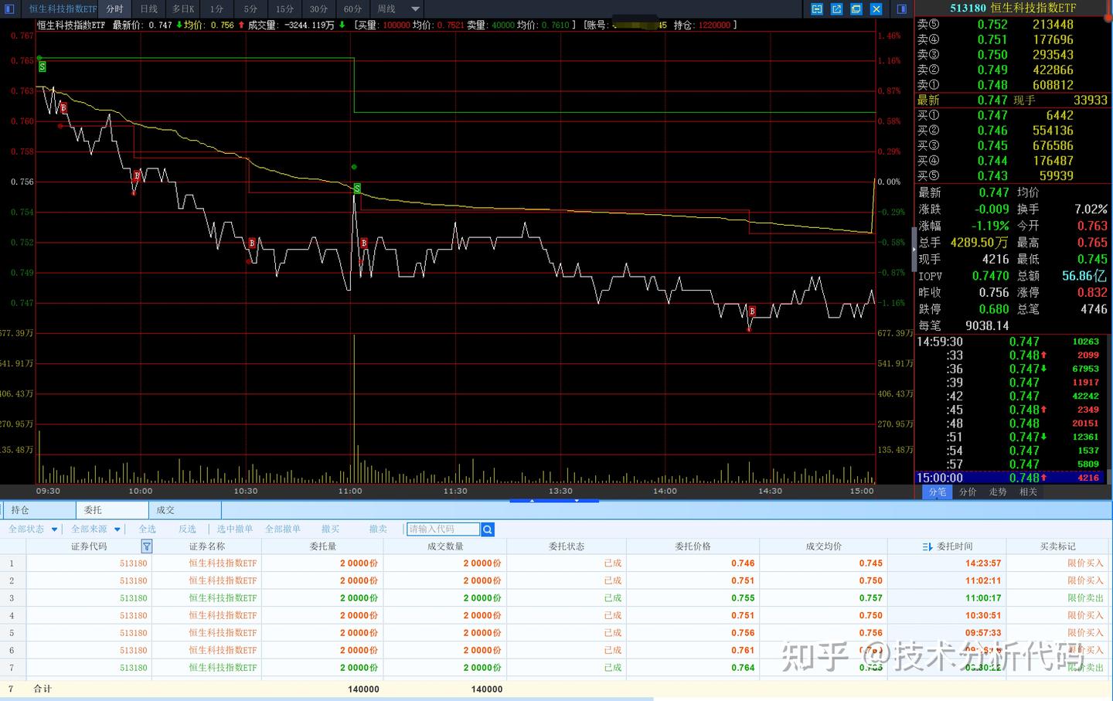Select the 分价 price distribution tab
The height and width of the screenshot is (701, 1113).
968,492
